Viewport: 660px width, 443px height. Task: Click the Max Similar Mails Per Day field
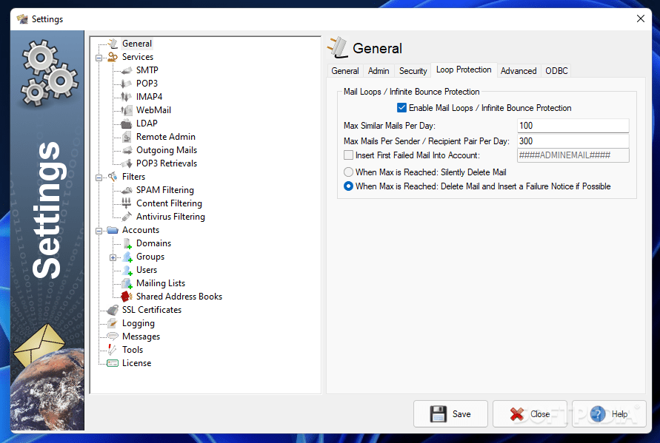(573, 125)
